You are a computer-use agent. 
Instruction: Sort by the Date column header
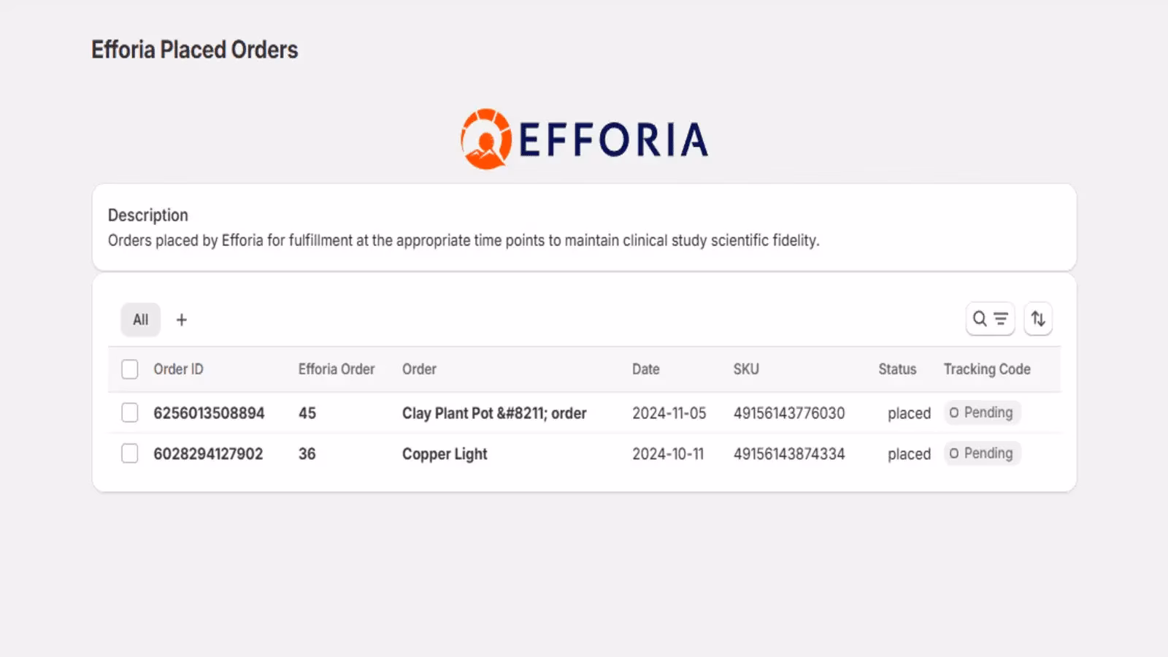coord(645,369)
